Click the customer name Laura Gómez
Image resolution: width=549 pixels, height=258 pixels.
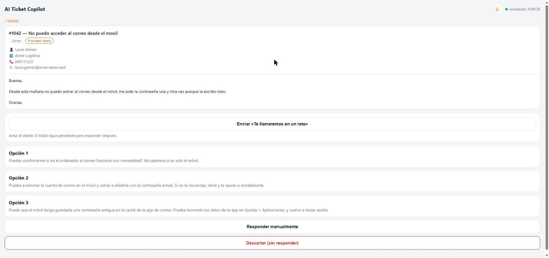click(26, 50)
